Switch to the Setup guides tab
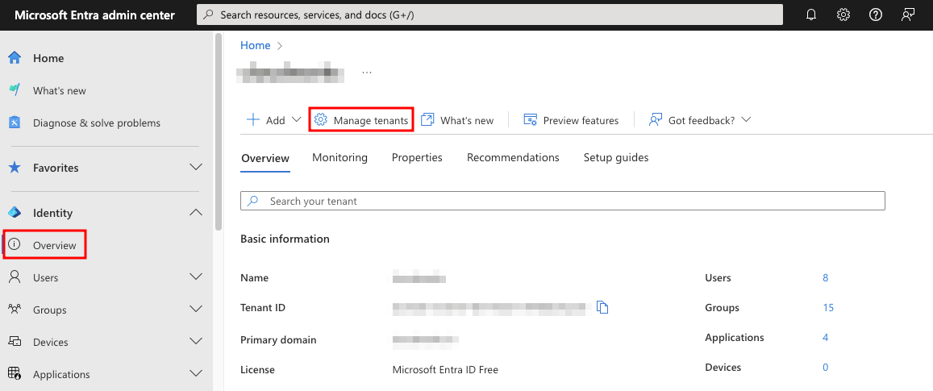933x391 pixels. 616,157
